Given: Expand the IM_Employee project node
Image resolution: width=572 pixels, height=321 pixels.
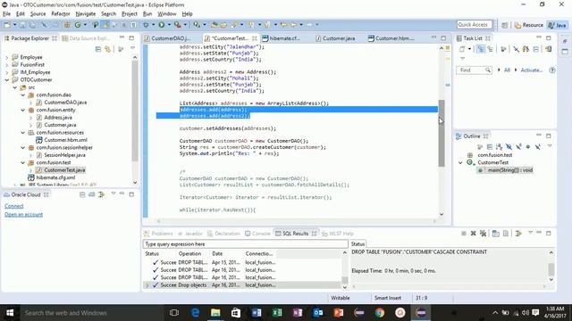Looking at the screenshot, I should click(7, 72).
